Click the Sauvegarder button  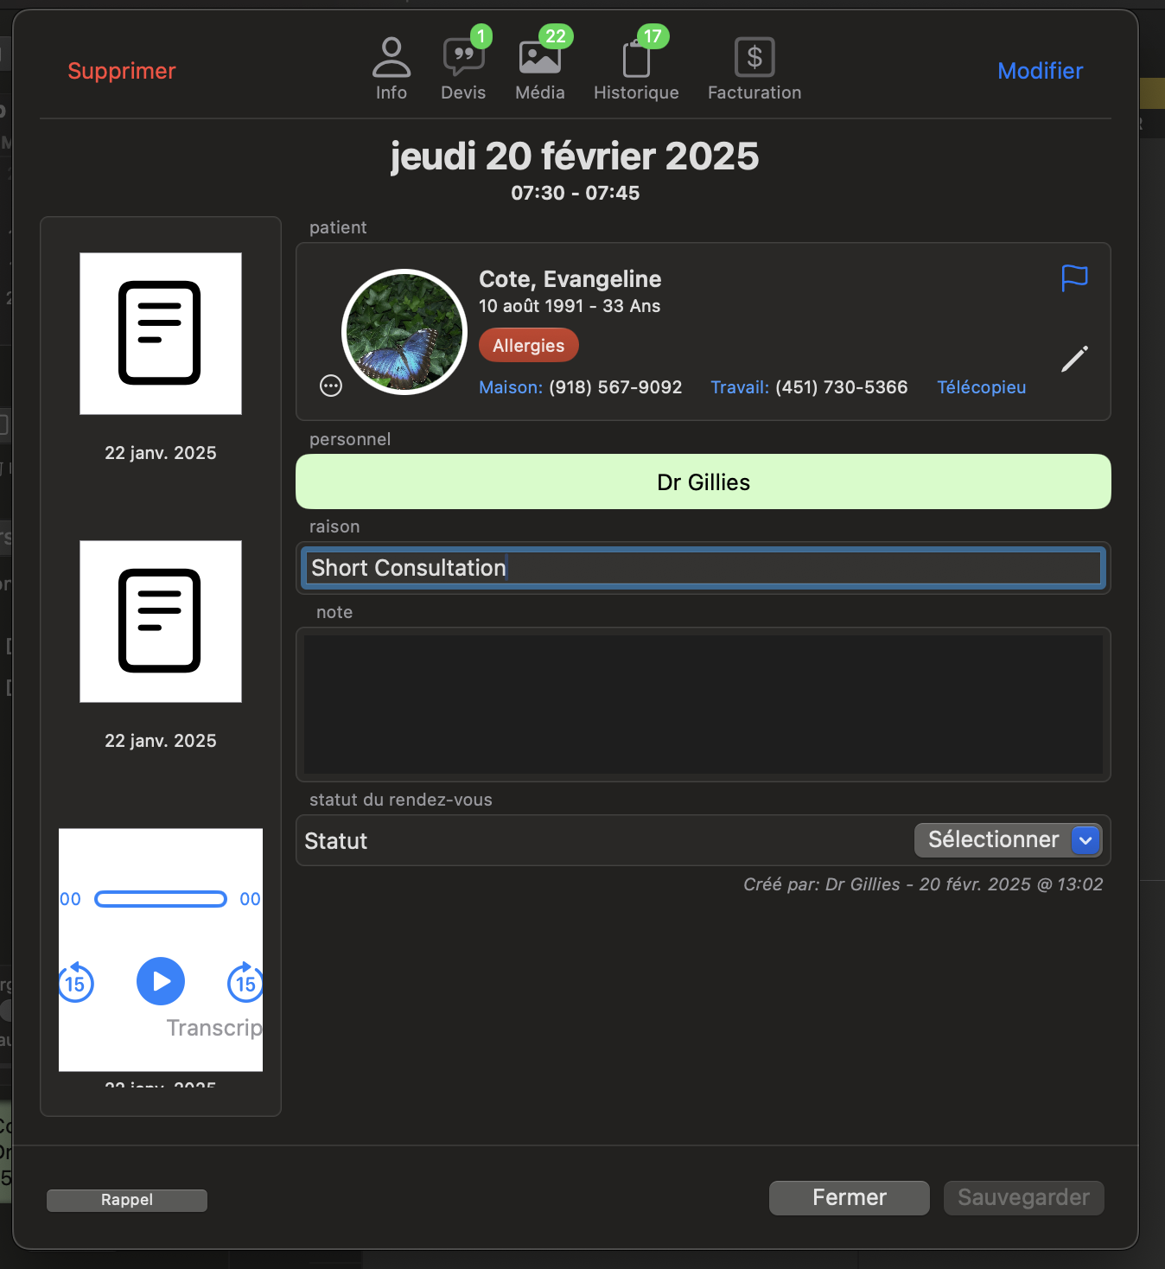point(1023,1197)
